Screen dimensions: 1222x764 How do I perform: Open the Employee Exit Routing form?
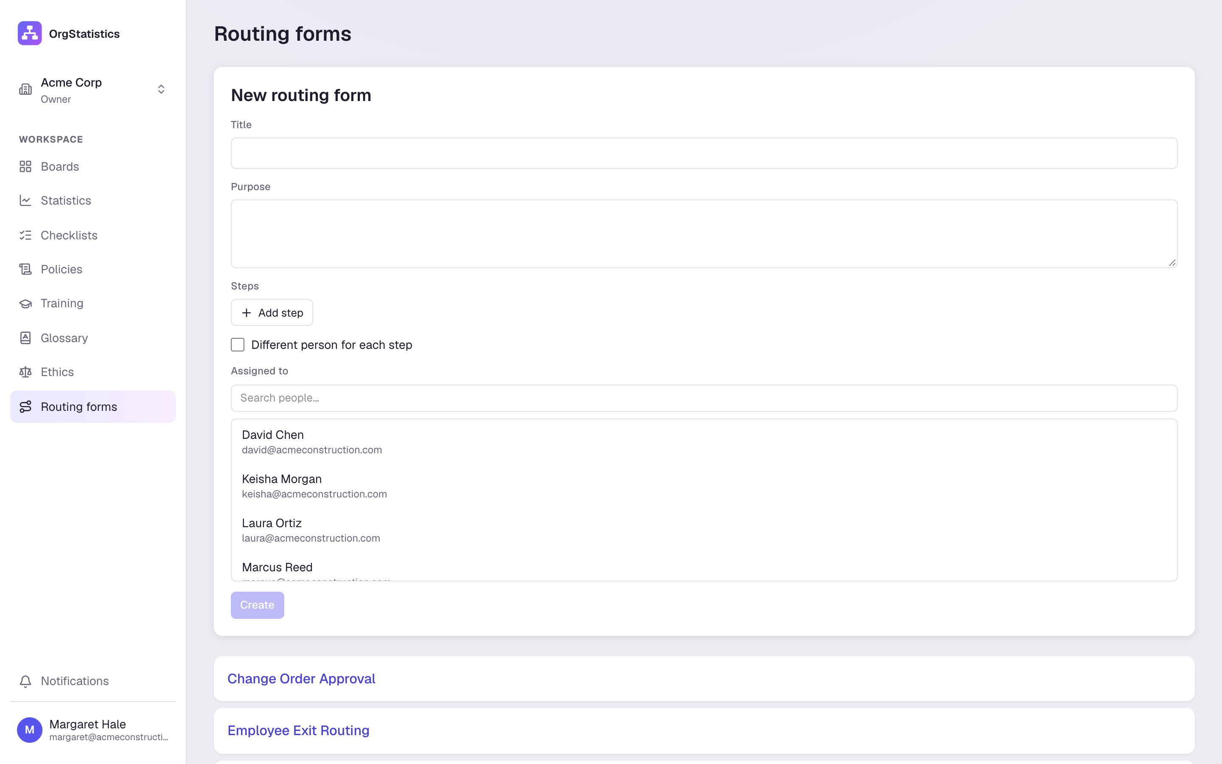[298, 730]
